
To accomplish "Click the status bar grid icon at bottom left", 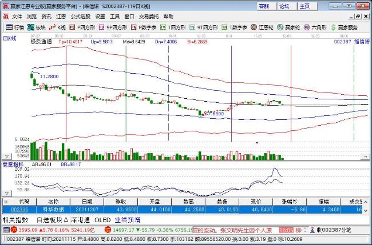I will 7,230.
